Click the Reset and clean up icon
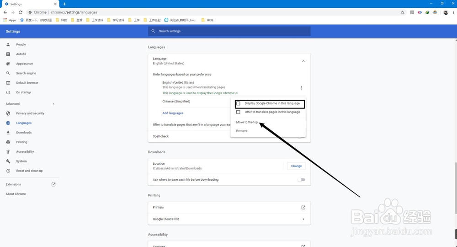This screenshot has height=247, width=457. (8, 171)
